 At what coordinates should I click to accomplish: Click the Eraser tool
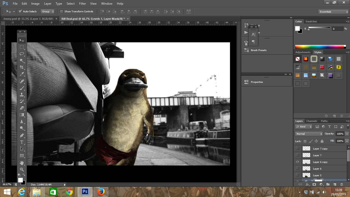(22, 108)
